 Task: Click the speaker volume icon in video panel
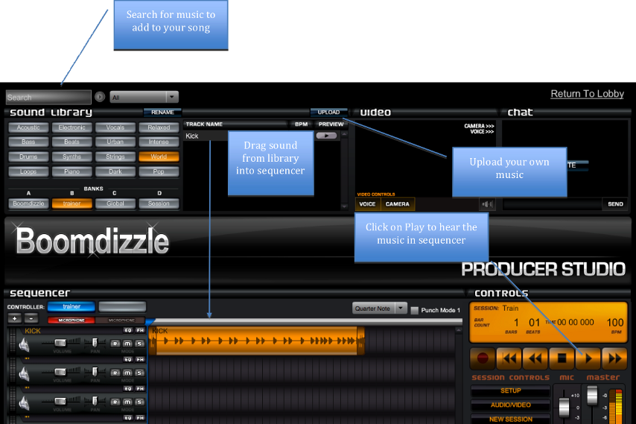[488, 204]
